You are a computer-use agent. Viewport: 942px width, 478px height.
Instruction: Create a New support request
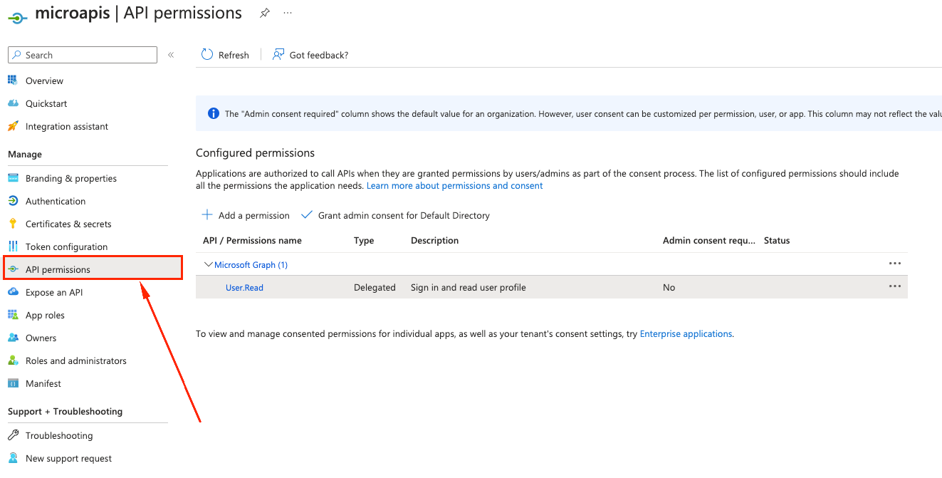click(68, 458)
